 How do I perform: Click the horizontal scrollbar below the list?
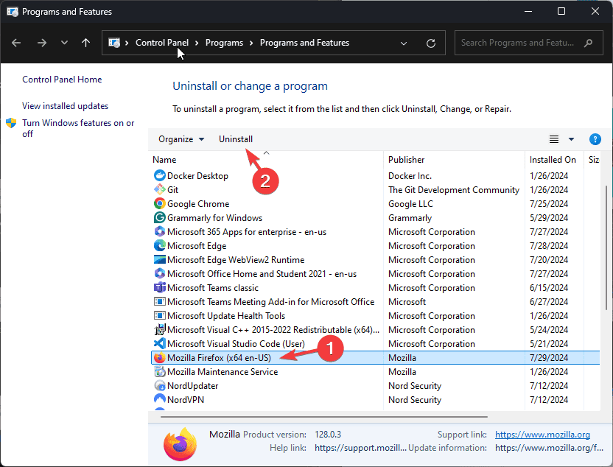click(x=323, y=417)
